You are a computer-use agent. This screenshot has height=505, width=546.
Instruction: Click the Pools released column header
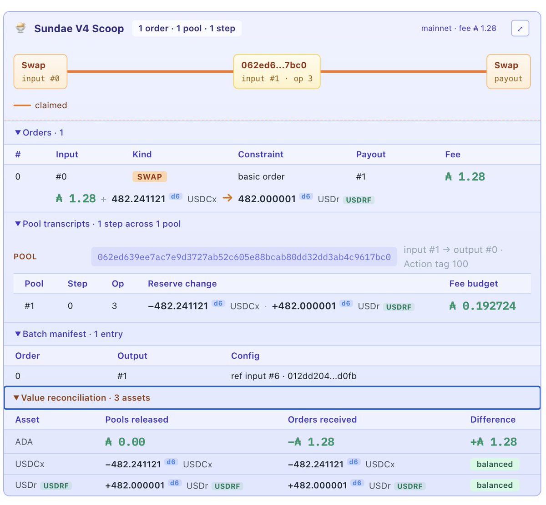click(137, 420)
